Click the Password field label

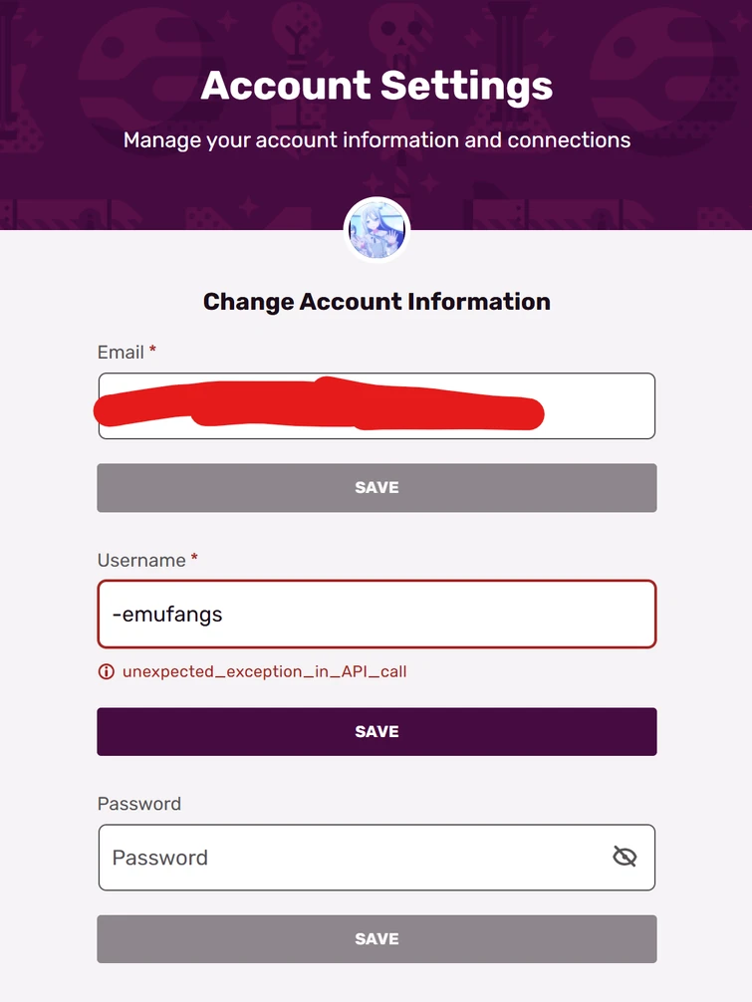[138, 803]
